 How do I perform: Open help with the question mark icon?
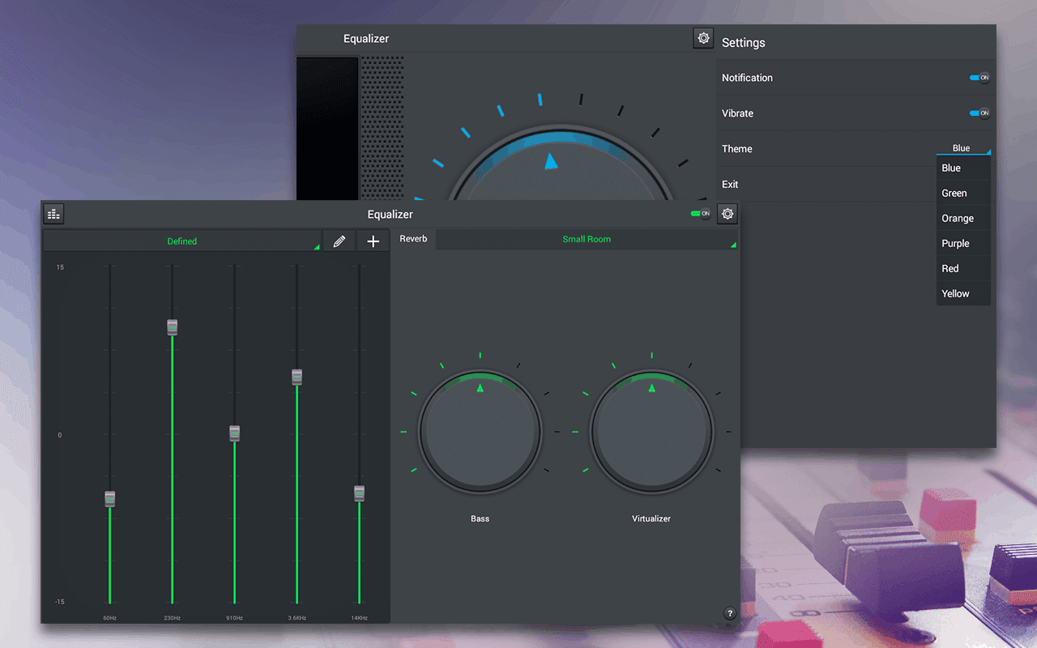coord(729,613)
